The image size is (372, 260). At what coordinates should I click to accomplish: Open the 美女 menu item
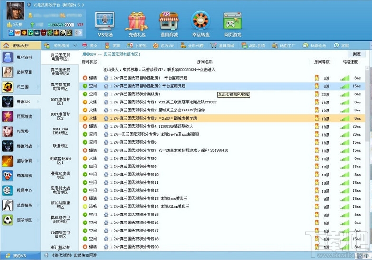coord(90,46)
